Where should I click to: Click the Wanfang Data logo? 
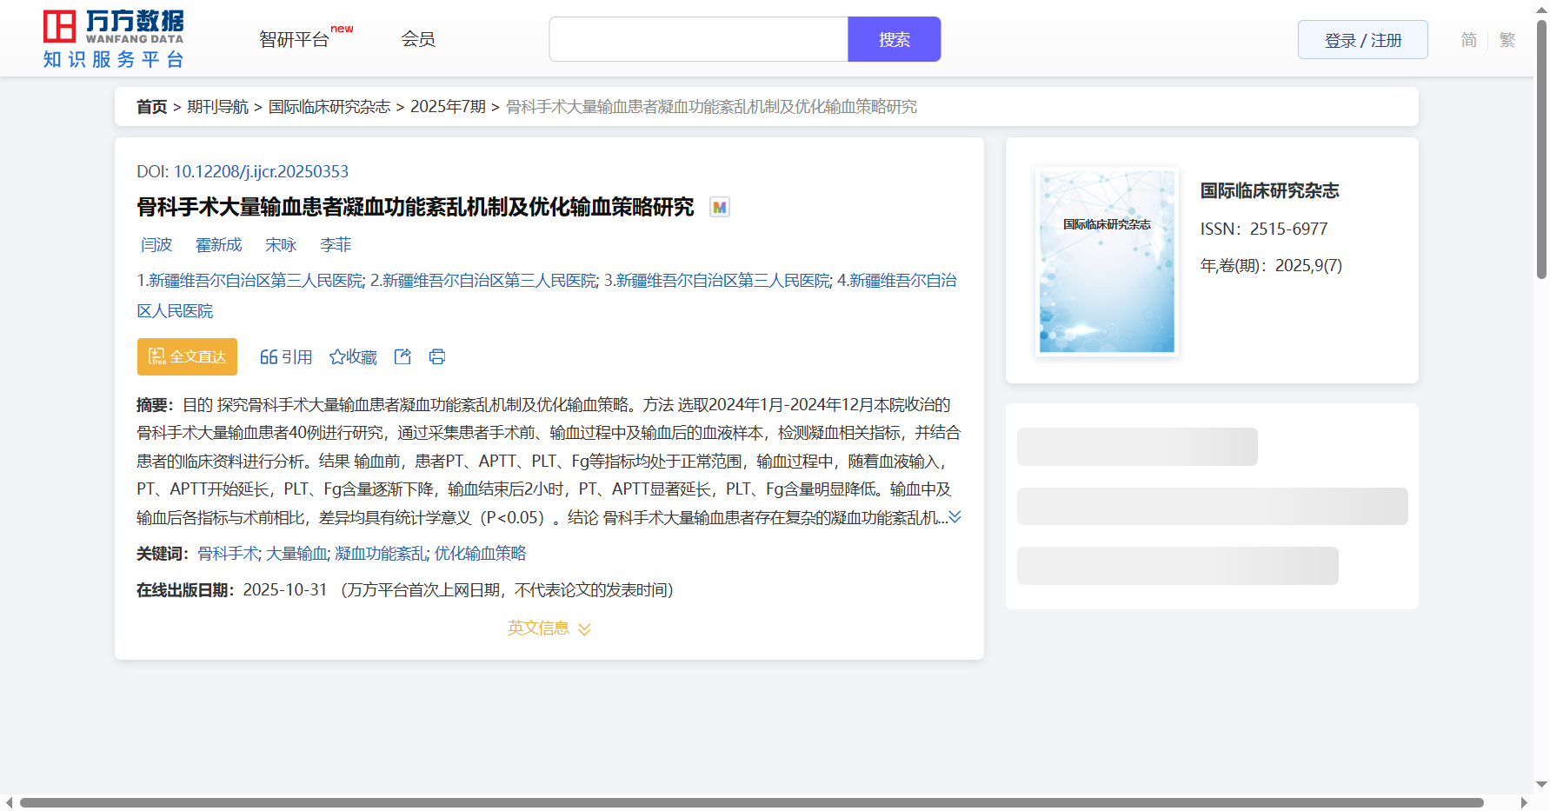114,39
